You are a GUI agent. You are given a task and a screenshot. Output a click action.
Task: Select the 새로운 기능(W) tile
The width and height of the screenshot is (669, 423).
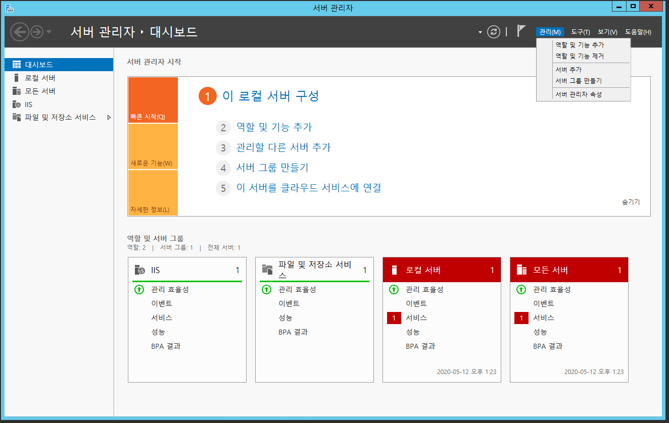click(153, 146)
